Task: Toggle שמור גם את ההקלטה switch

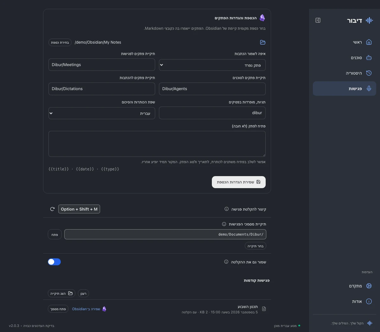Action: [x=54, y=262]
